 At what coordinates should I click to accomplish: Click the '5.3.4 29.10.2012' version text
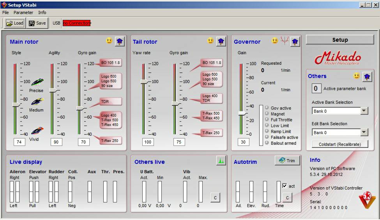(x=326, y=174)
